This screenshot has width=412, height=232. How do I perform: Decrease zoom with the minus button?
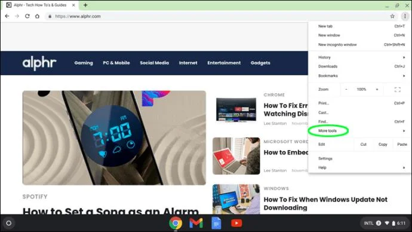tap(346, 90)
